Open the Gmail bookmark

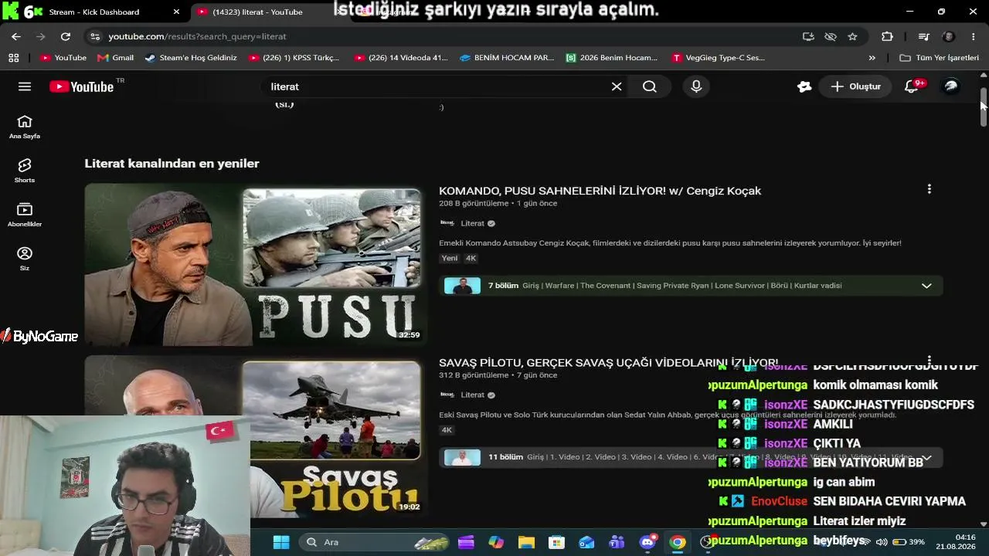click(116, 58)
